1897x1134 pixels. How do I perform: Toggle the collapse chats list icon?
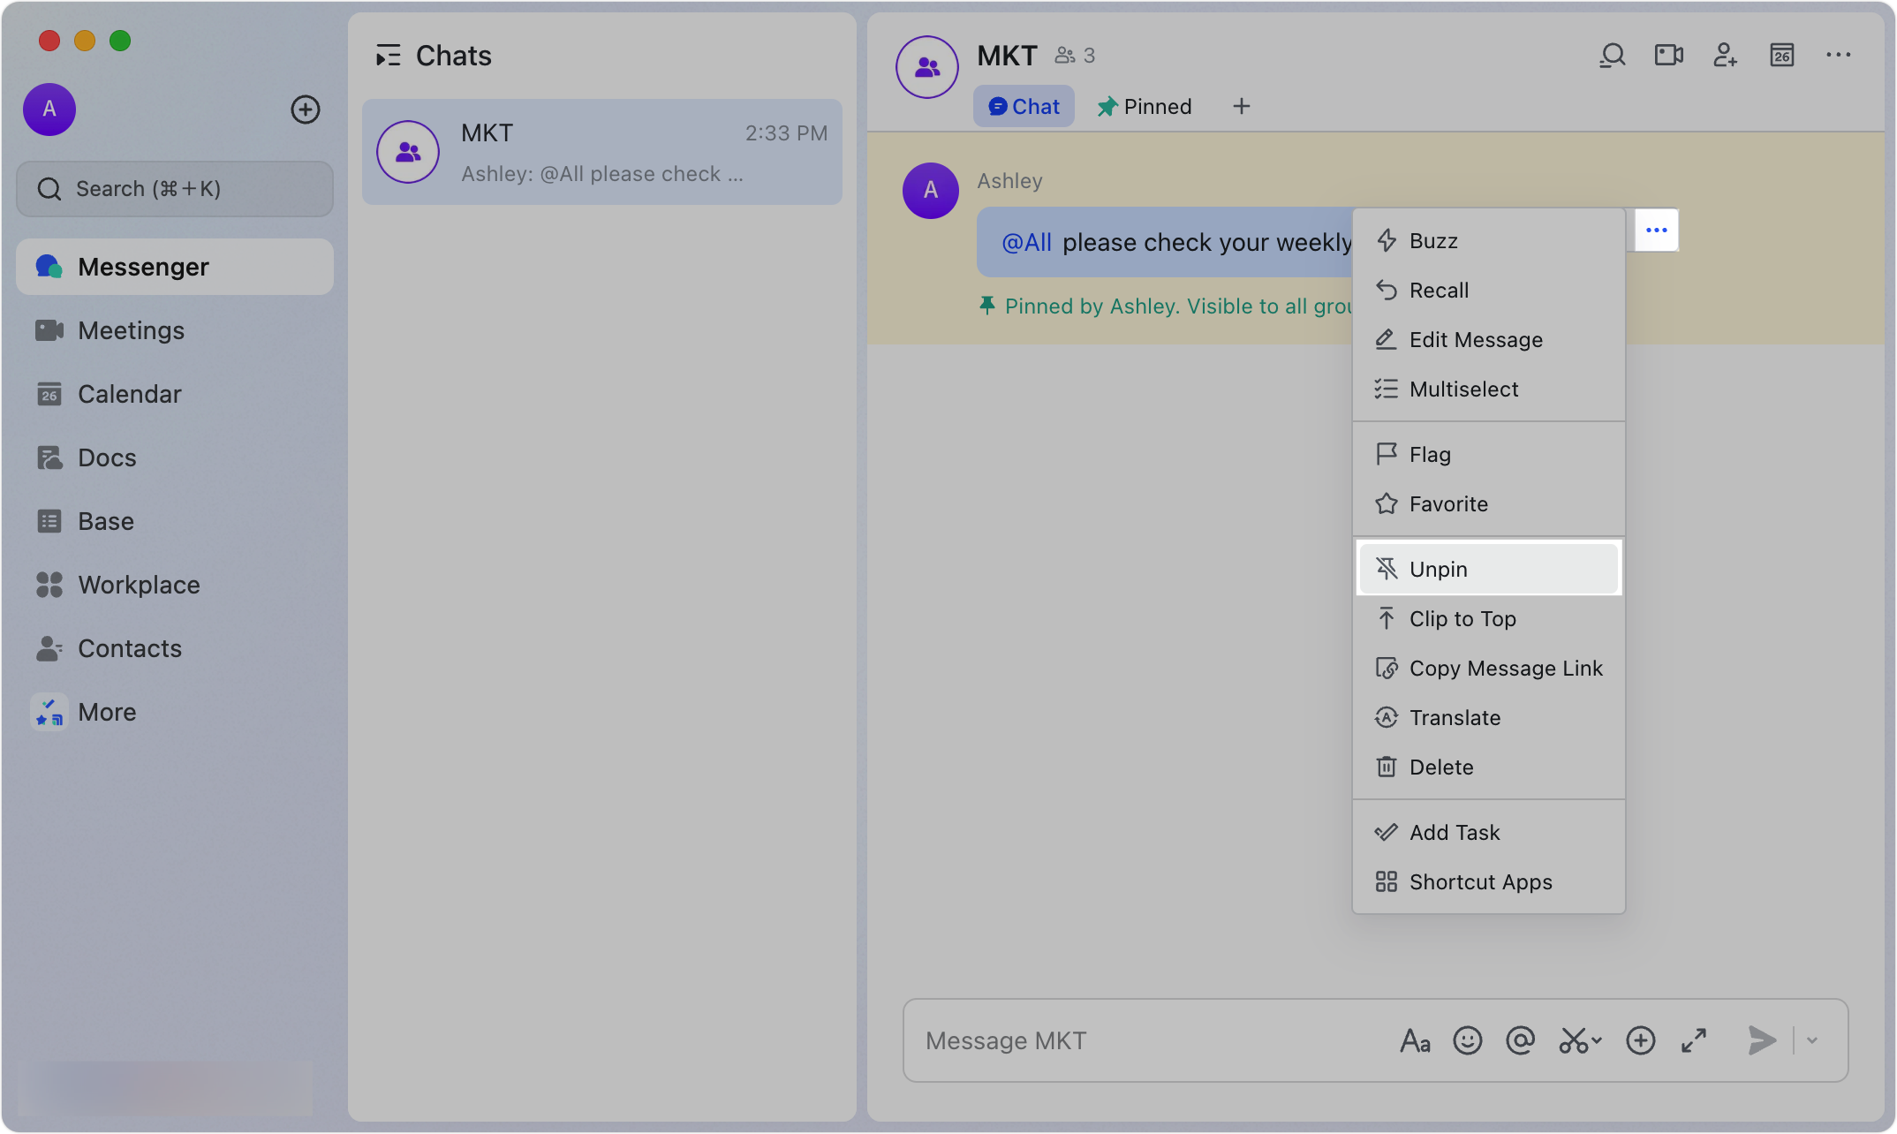(x=388, y=55)
